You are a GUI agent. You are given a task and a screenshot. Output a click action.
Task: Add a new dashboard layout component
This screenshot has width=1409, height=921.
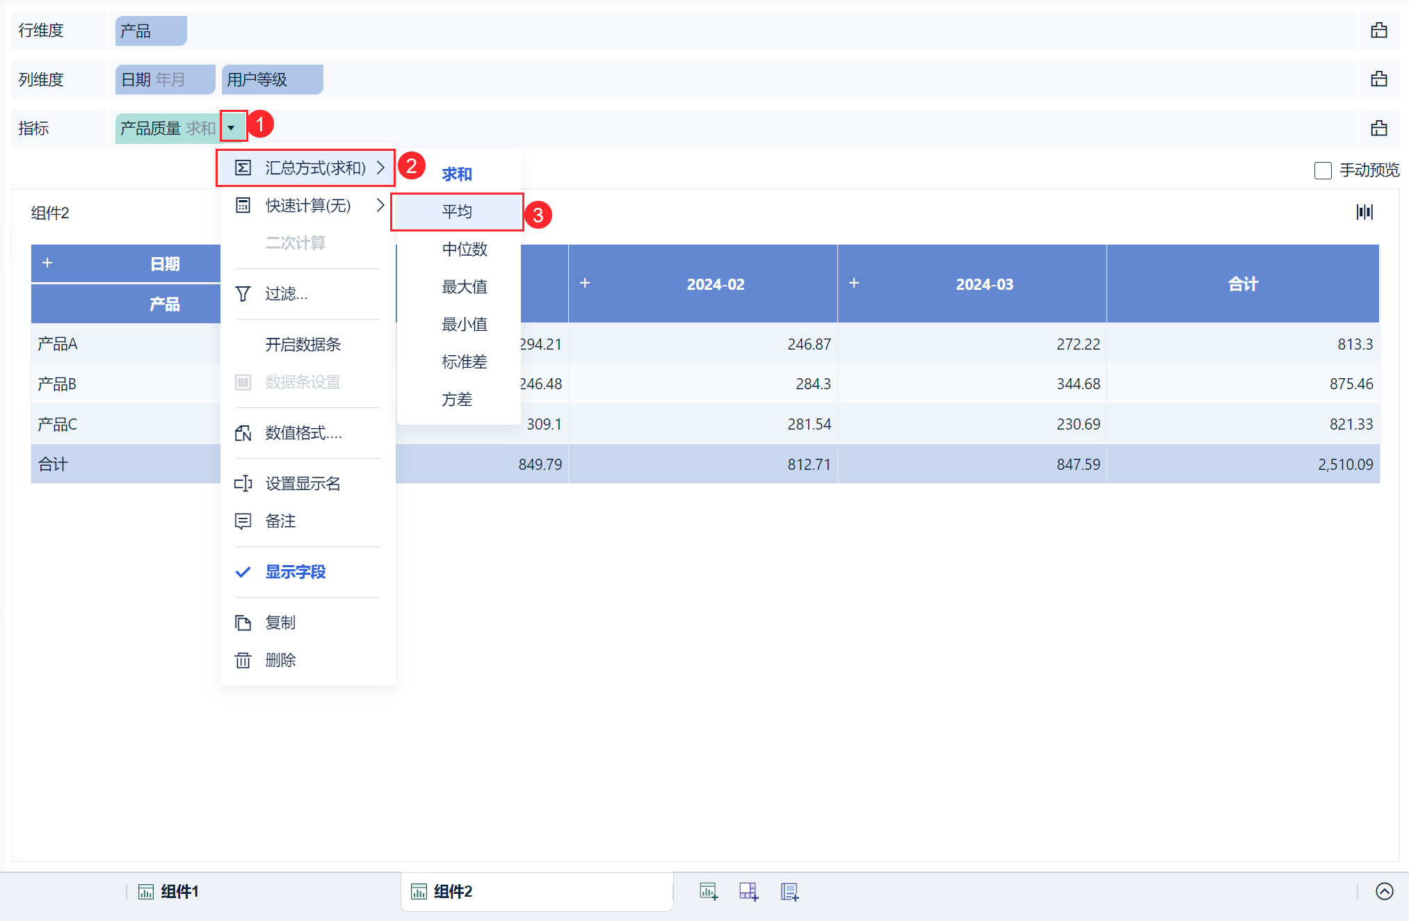point(749,891)
